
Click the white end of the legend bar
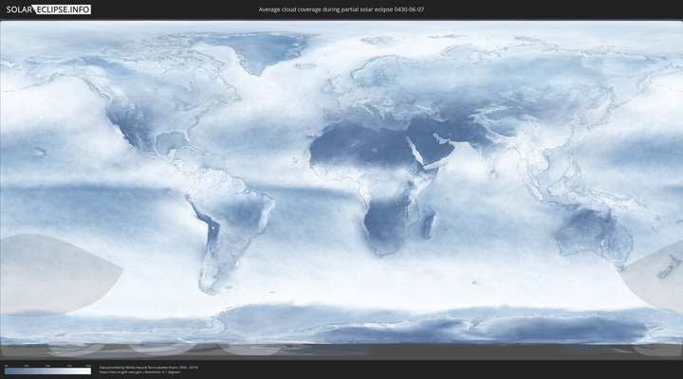88,370
